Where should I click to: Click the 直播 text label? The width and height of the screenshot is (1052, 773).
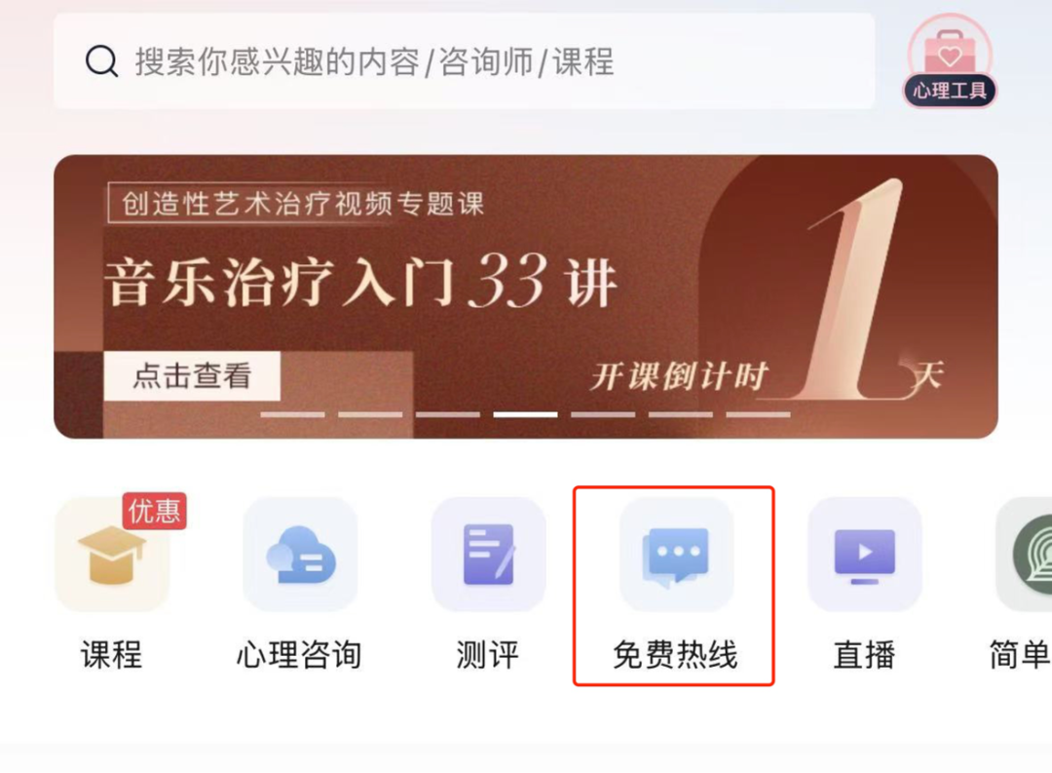pos(864,655)
